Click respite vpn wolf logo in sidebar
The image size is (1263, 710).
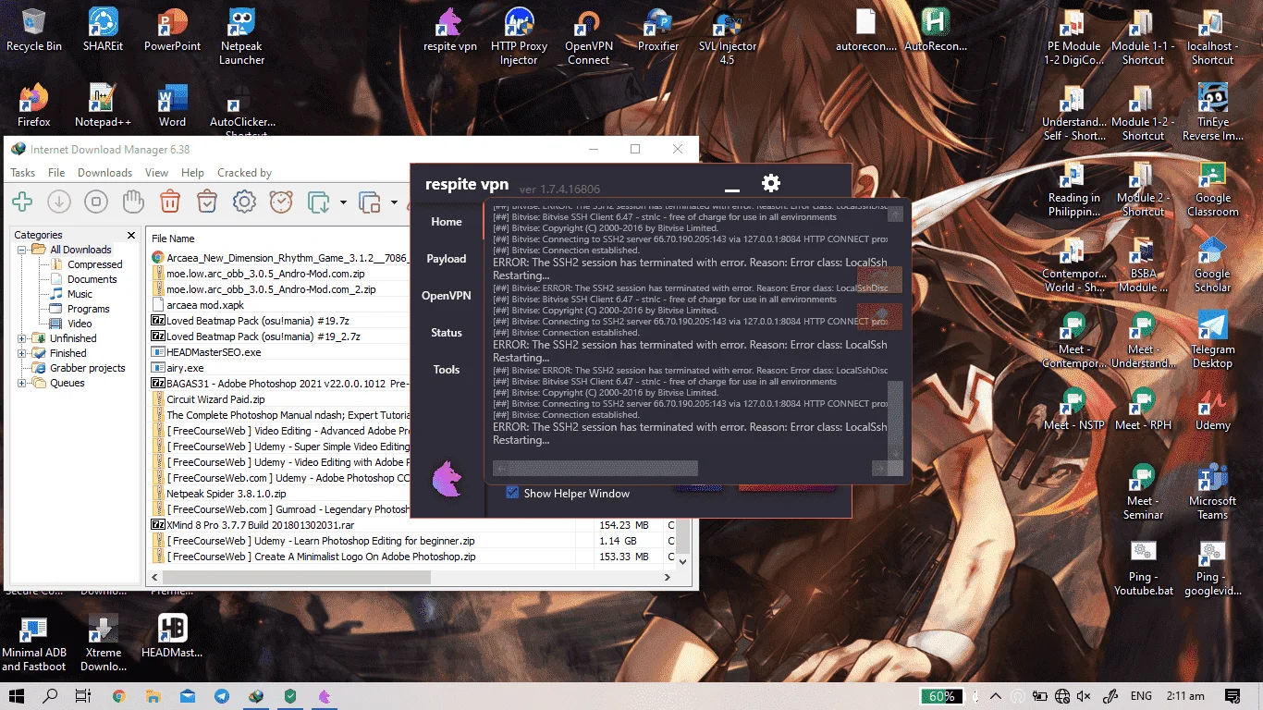point(447,480)
